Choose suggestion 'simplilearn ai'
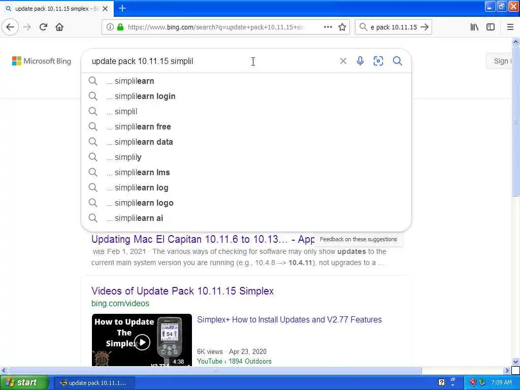Image resolution: width=520 pixels, height=390 pixels. [x=246, y=218]
